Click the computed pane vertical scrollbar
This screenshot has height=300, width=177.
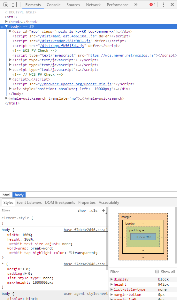click(176, 235)
